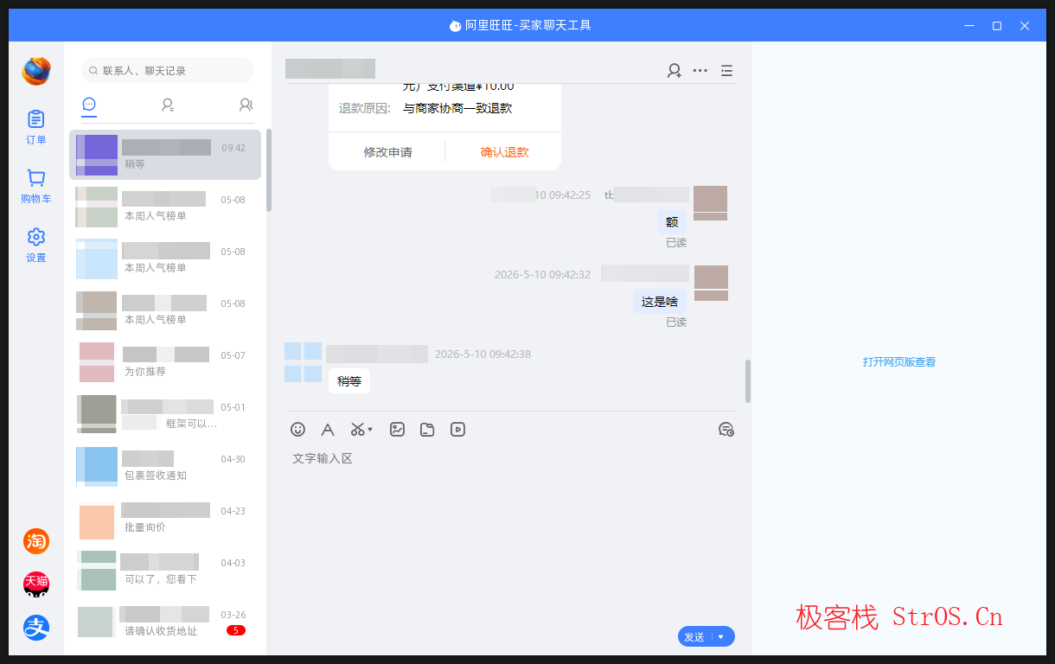Click the user avatar in the sidebar

pyautogui.click(x=36, y=71)
